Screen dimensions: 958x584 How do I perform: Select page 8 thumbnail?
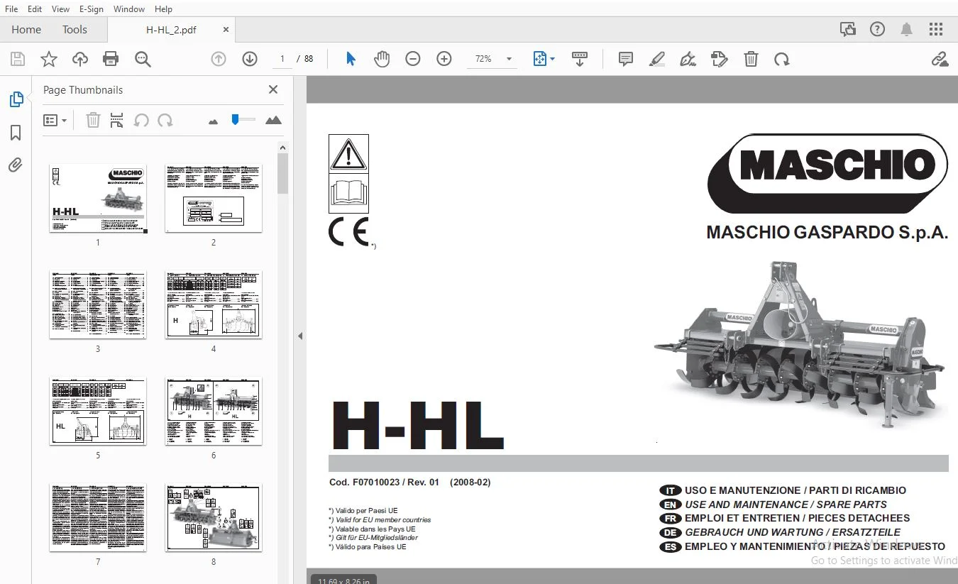tap(214, 517)
